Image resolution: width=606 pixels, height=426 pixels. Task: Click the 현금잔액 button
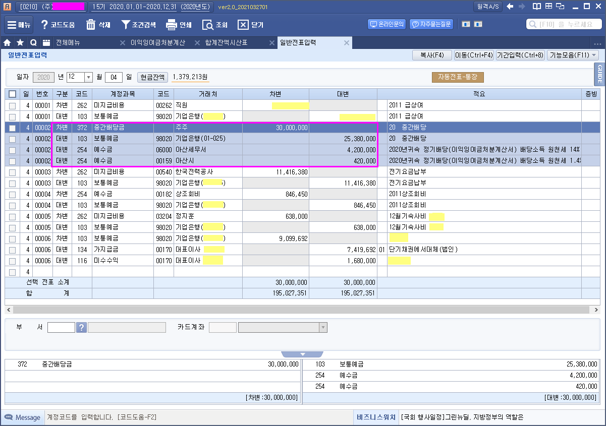click(152, 77)
